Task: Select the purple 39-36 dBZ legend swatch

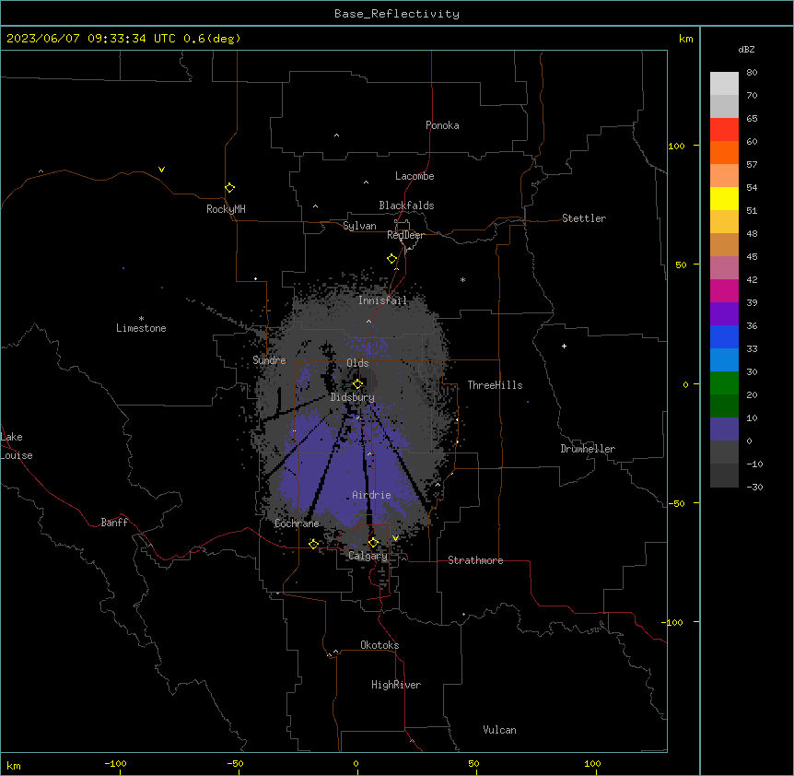Action: pos(724,313)
